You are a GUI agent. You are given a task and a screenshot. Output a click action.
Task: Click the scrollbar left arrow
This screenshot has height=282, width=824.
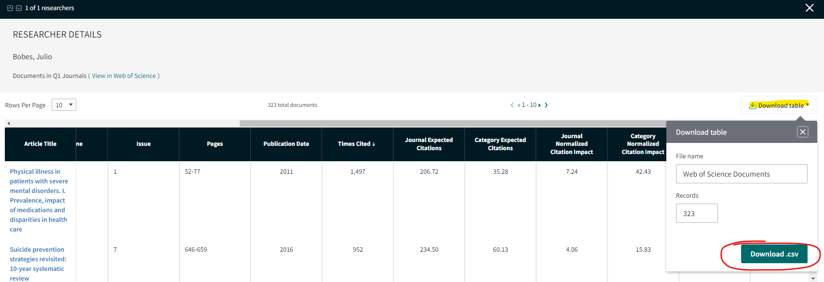pos(9,123)
